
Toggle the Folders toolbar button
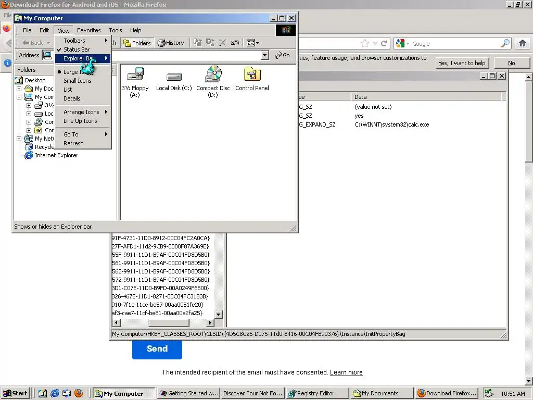click(137, 43)
